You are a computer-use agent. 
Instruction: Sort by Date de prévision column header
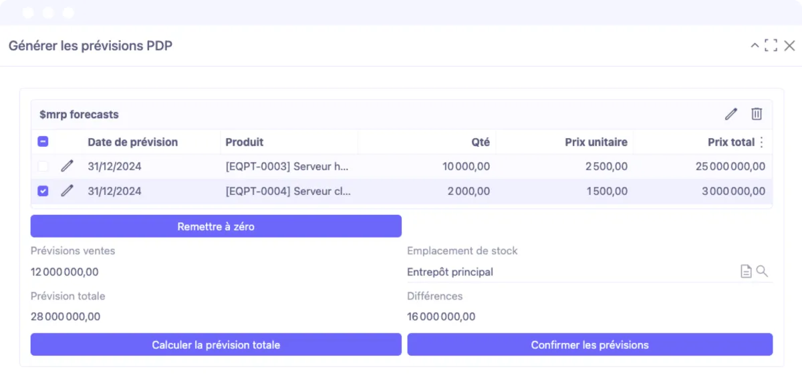tap(132, 142)
